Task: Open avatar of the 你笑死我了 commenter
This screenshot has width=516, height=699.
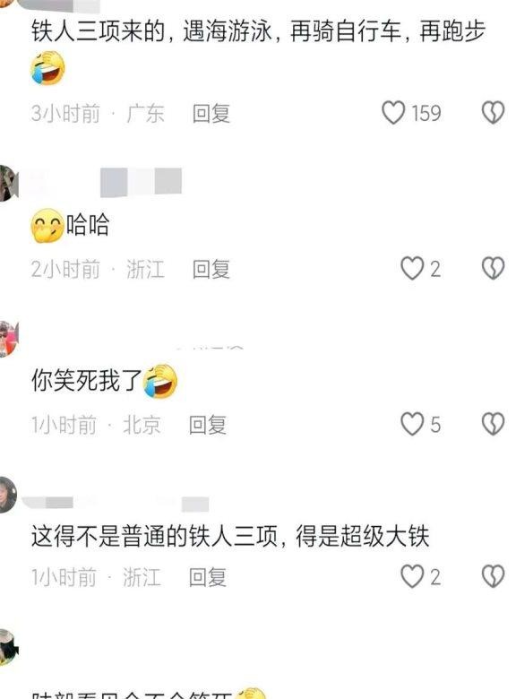Action: 8,339
